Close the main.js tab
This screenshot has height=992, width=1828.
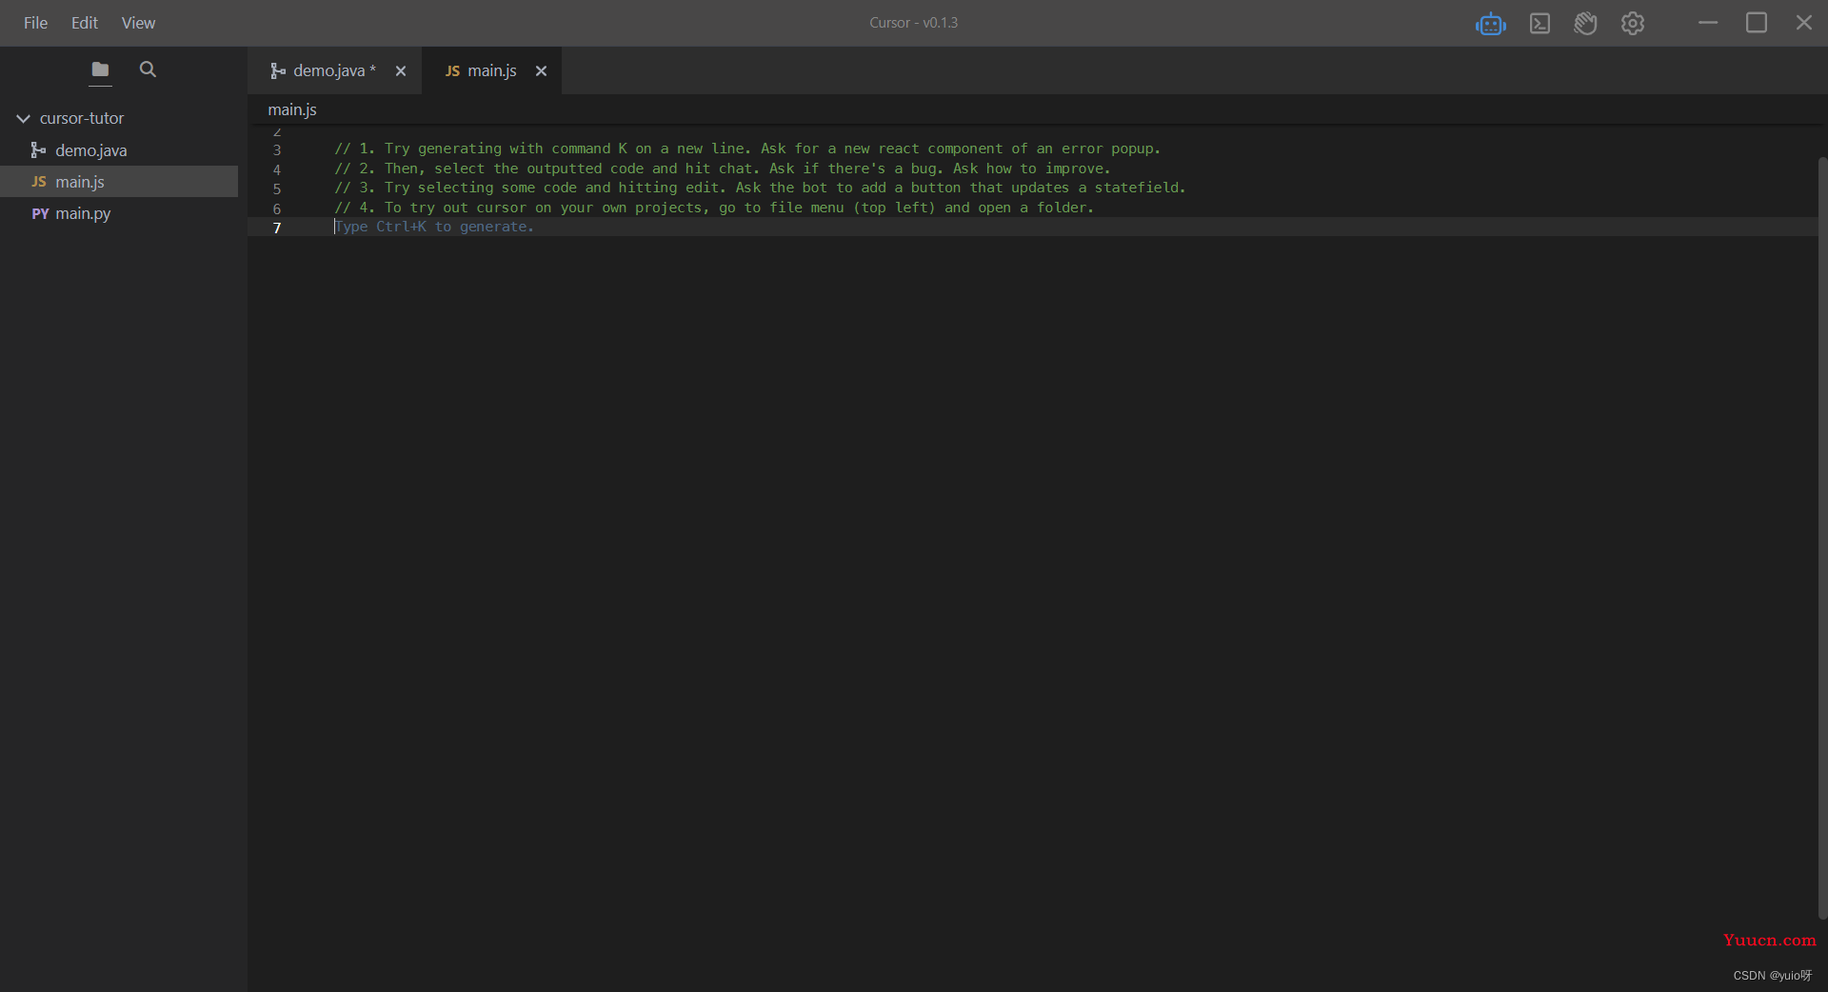click(x=541, y=71)
